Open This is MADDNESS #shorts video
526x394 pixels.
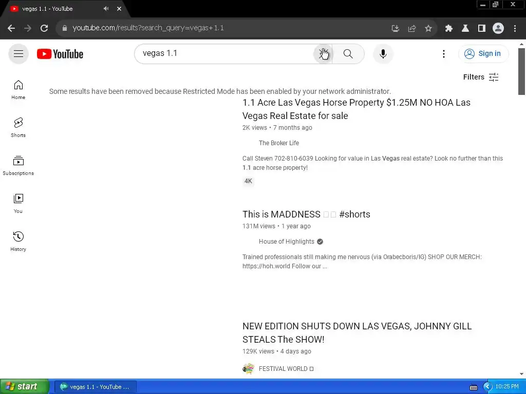[x=306, y=214]
